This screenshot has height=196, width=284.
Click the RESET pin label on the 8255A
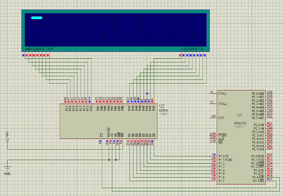tap(109, 132)
